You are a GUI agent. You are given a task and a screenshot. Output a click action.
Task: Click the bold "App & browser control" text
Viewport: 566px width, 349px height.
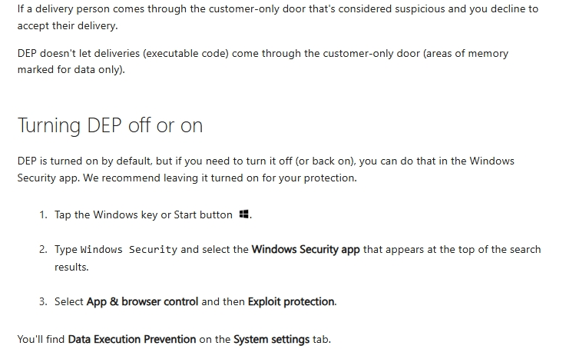(x=142, y=301)
